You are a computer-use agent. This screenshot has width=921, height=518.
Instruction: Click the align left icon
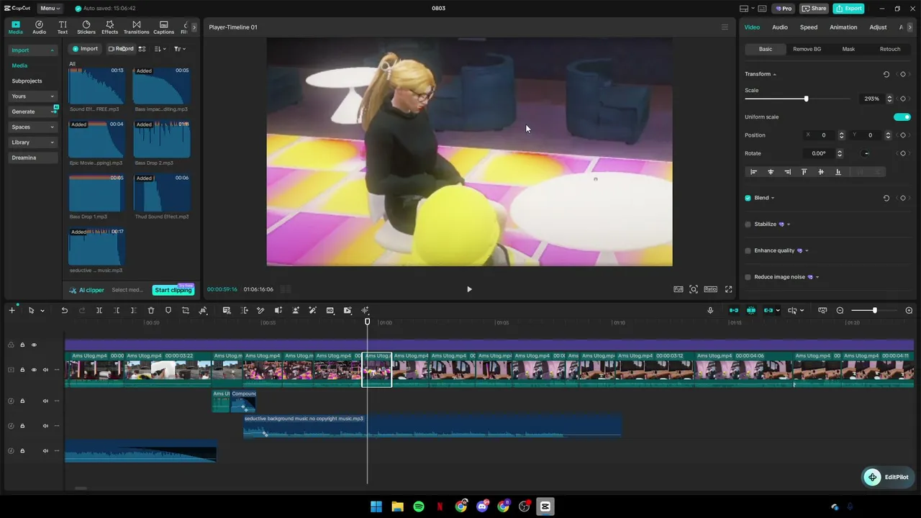pyautogui.click(x=754, y=172)
